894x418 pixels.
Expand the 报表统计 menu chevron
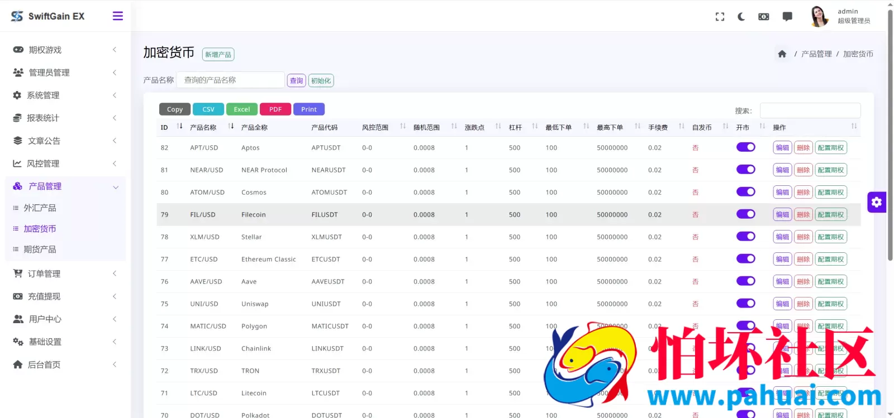tap(115, 118)
